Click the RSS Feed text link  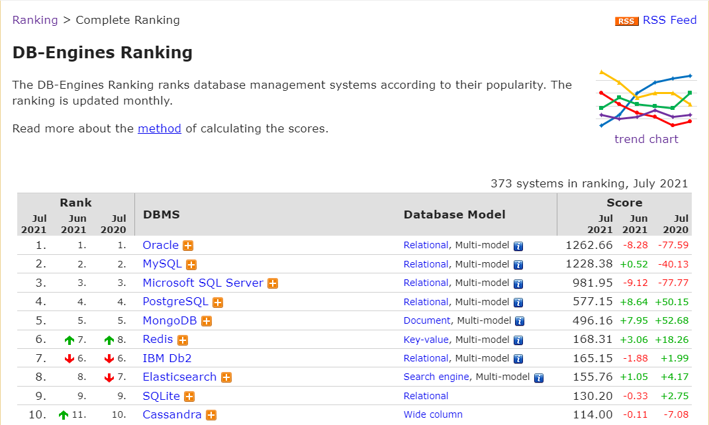coord(669,21)
